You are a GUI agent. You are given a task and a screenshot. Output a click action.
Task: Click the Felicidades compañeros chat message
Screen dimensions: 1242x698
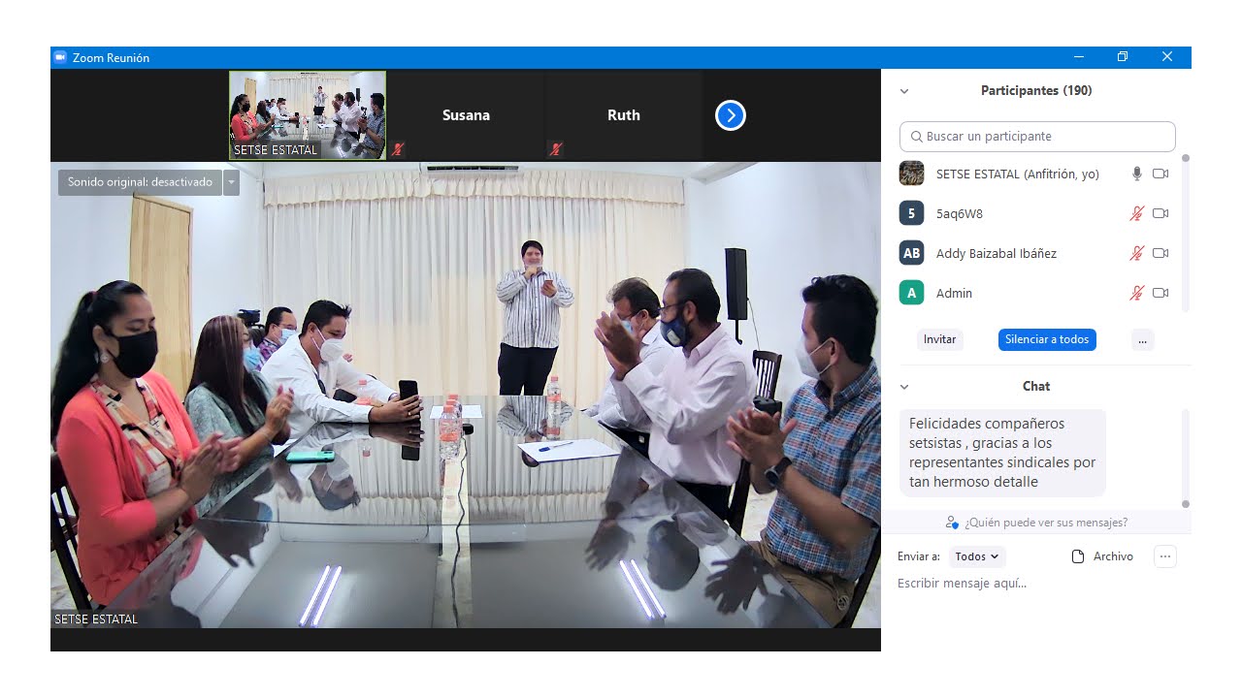coord(1002,453)
